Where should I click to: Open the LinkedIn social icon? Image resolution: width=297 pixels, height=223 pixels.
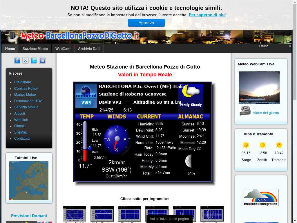[42, 60]
